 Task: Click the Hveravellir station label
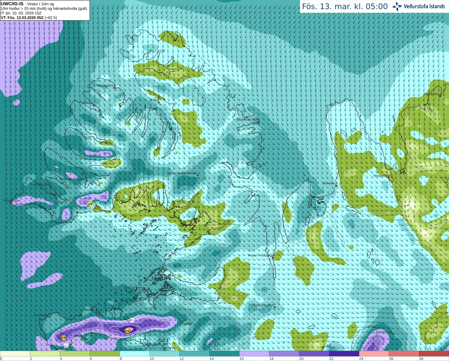[385, 332]
